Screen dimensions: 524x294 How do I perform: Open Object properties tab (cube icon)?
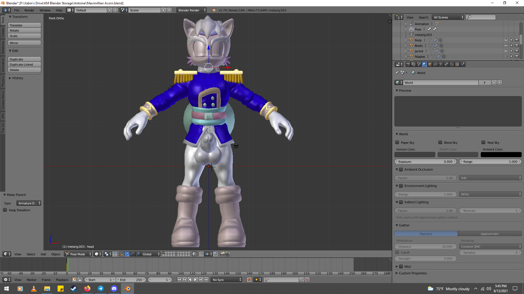coord(430,64)
